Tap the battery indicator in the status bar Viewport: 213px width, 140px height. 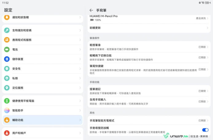coord(207,2)
